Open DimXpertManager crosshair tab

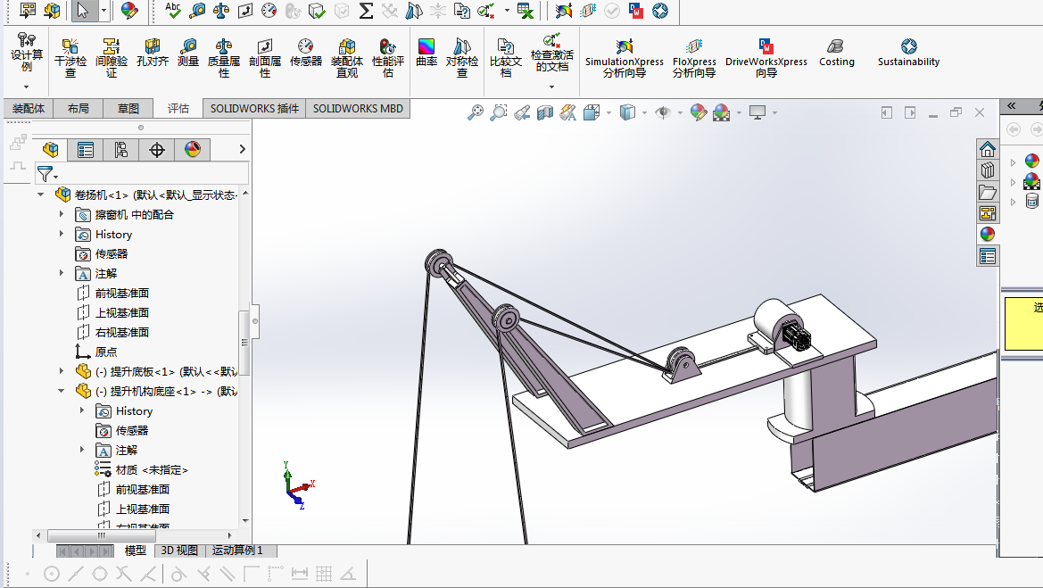coord(157,150)
